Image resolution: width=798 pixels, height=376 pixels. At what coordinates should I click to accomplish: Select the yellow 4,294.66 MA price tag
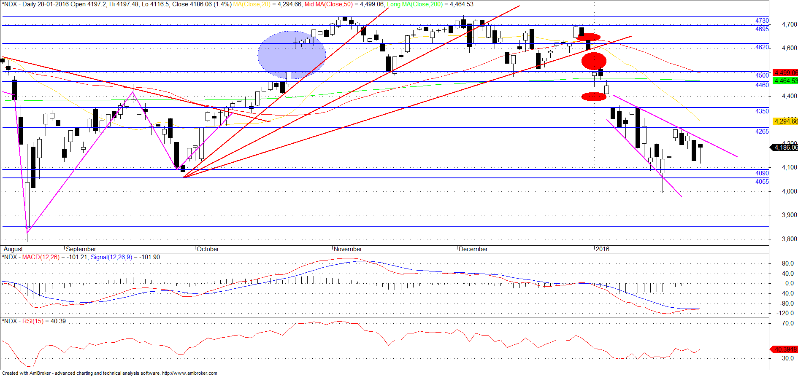click(x=785, y=121)
